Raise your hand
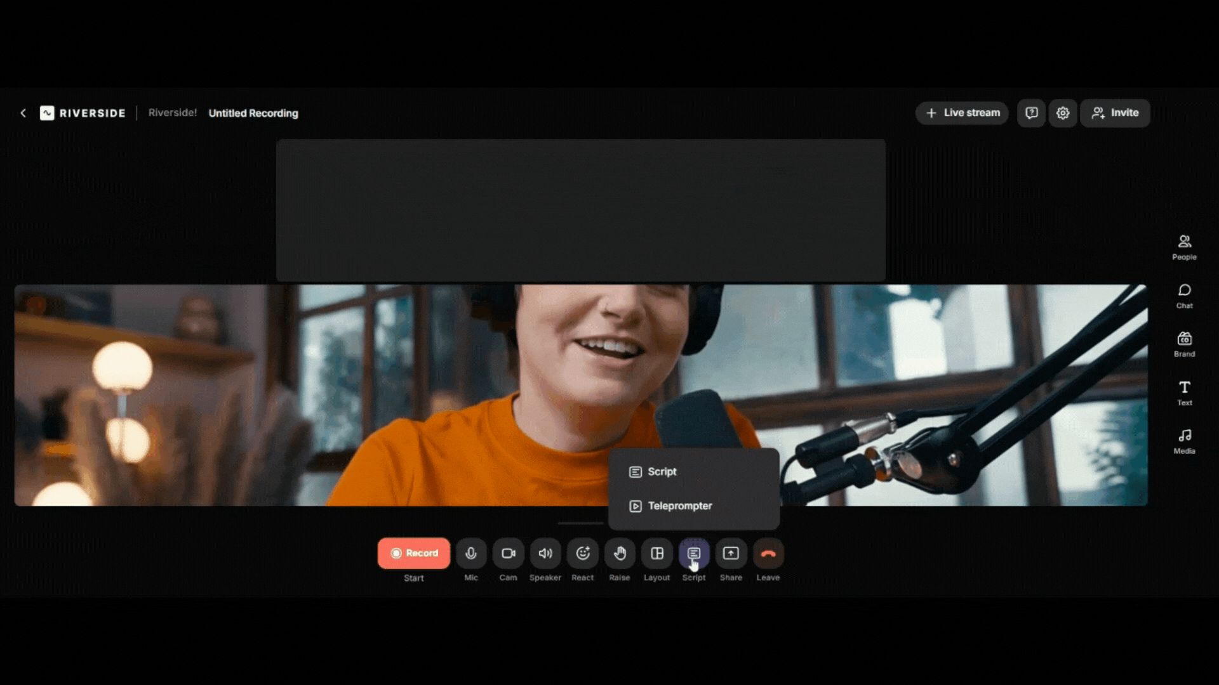The image size is (1219, 685). (x=619, y=553)
